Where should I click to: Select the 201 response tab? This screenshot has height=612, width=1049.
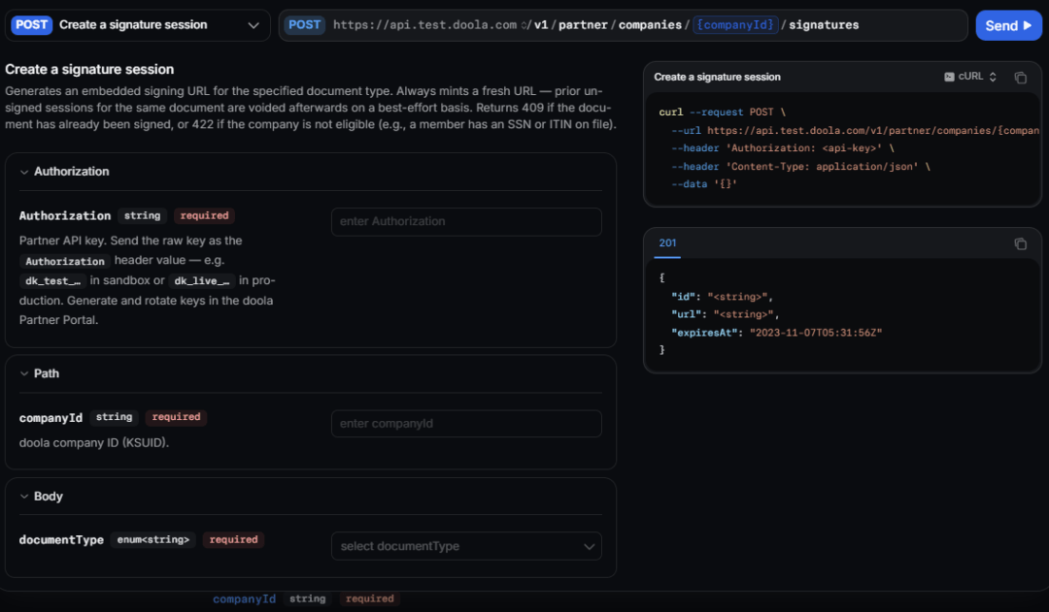[667, 243]
